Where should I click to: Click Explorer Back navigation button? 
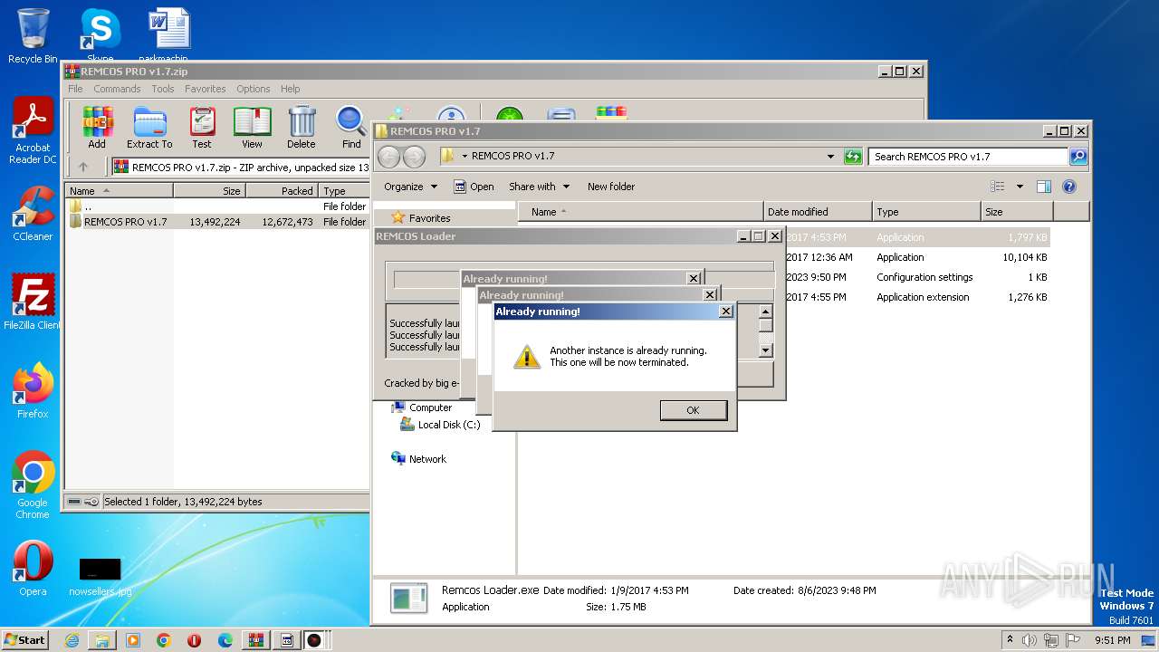click(388, 157)
